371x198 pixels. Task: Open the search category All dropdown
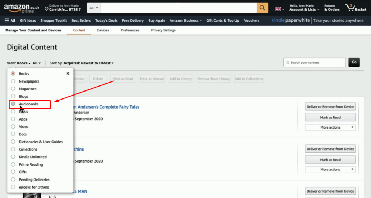pos(94,8)
